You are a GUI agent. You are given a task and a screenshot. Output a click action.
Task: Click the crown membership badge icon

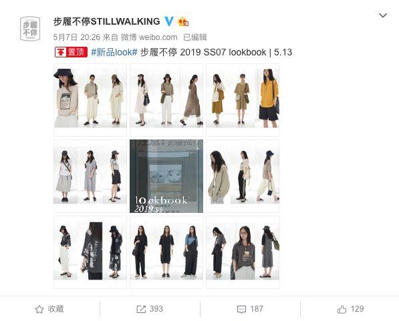tap(183, 22)
